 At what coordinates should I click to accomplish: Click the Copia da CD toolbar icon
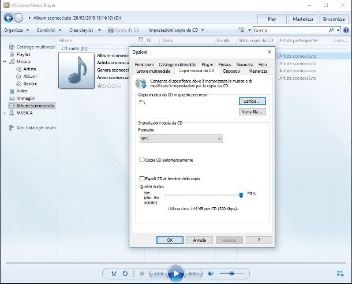[x=111, y=30]
